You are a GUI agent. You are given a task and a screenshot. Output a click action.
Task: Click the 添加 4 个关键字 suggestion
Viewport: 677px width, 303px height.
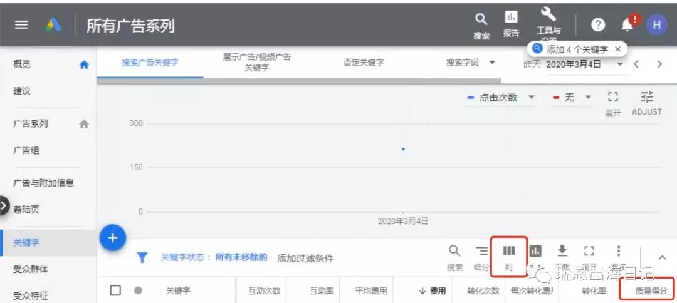[x=577, y=49]
